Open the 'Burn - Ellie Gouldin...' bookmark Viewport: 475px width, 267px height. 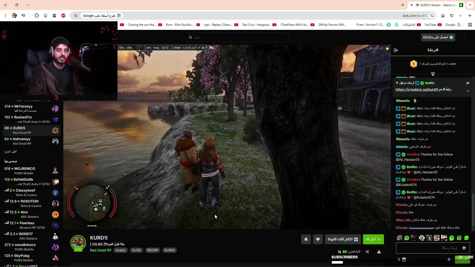[177, 25]
